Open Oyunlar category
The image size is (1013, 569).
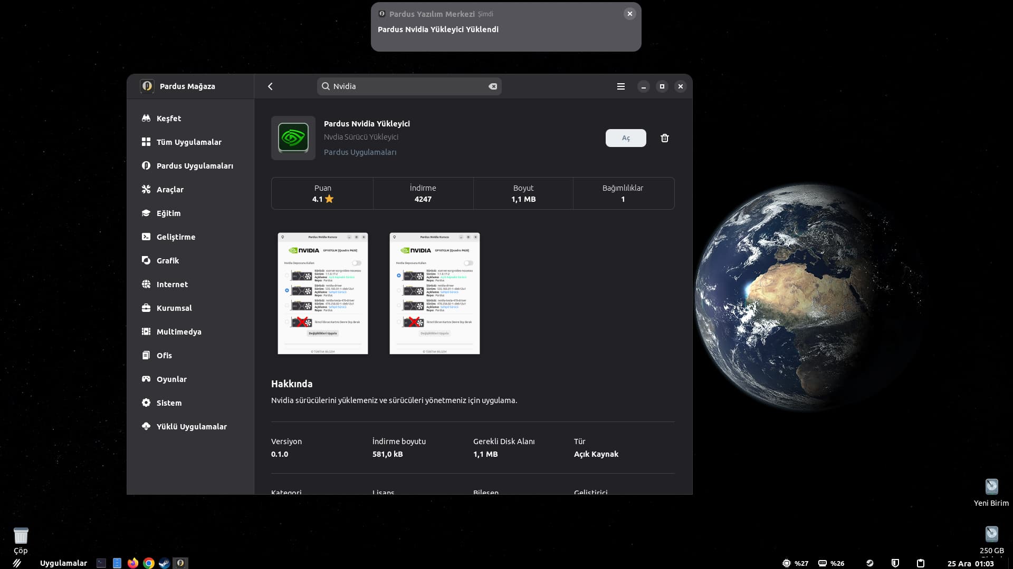tap(171, 379)
